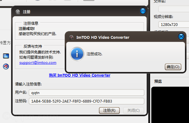Viewport: 189px width, 123px height.
Task: Open the support@imtoo.com email link
Action: pyautogui.click(x=38, y=63)
